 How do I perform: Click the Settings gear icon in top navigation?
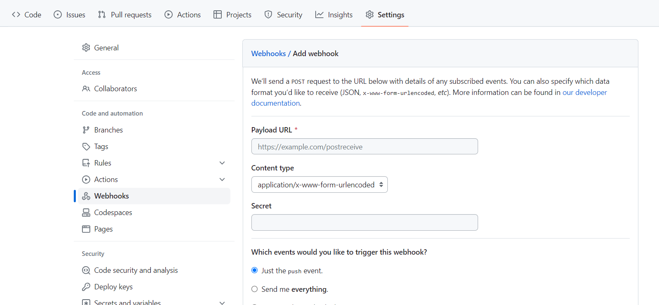click(370, 15)
